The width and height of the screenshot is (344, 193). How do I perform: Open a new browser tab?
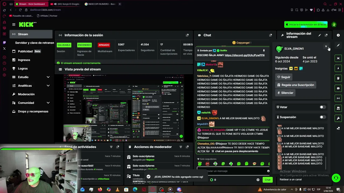tap(120, 4)
